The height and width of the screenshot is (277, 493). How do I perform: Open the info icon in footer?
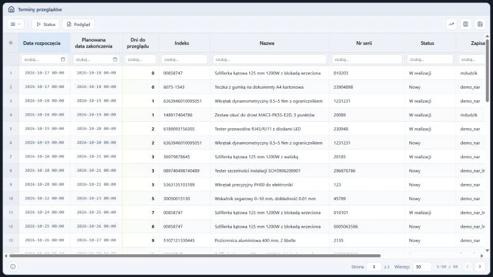click(x=13, y=267)
